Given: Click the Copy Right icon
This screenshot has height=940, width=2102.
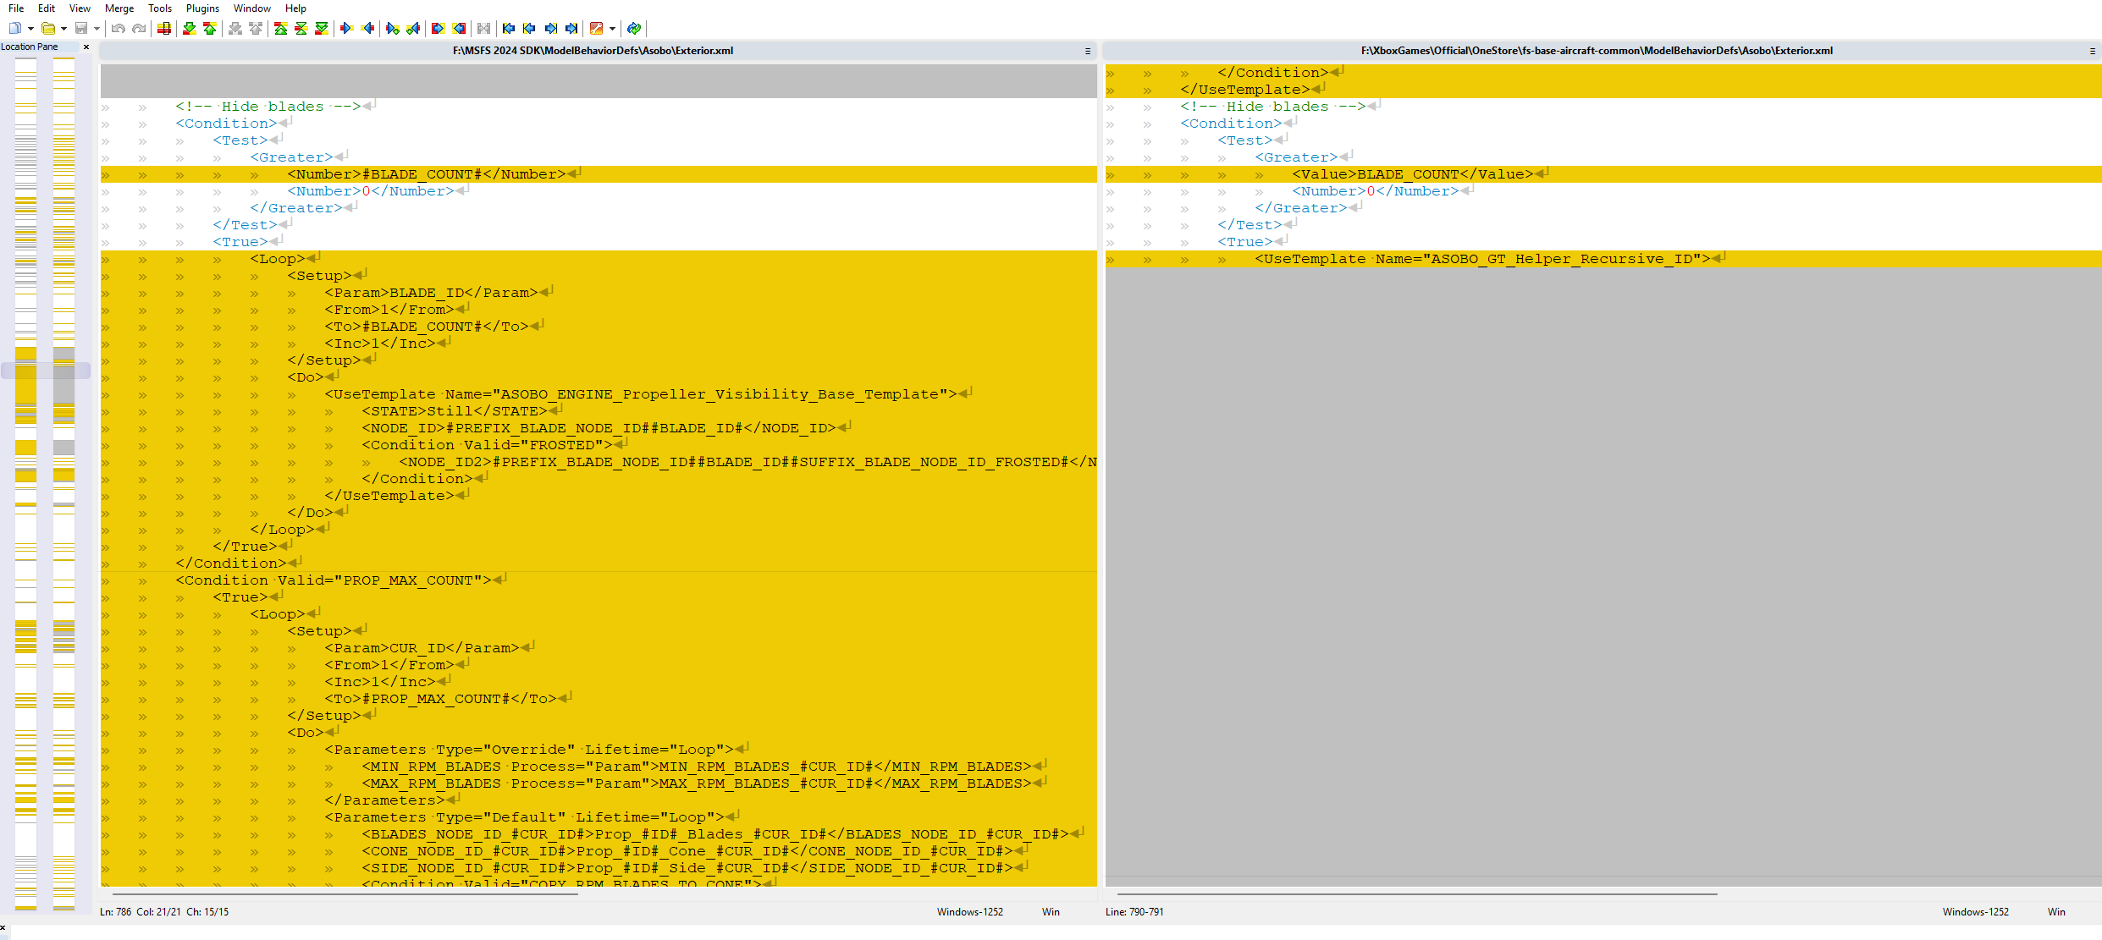Looking at the screenshot, I should (346, 28).
